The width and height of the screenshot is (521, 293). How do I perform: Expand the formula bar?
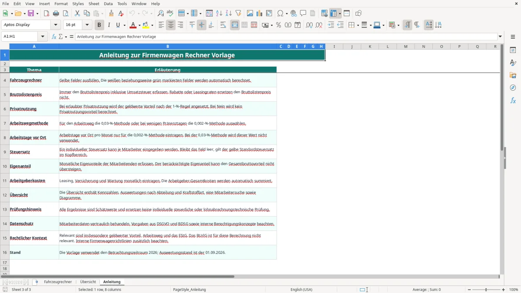500,36
